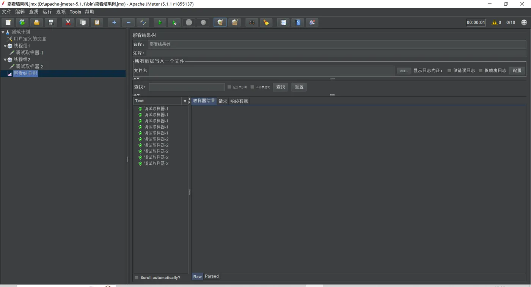Open 运行 menu
531x287 pixels.
pos(47,12)
